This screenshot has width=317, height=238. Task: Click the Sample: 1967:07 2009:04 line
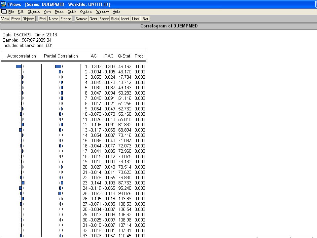(27, 40)
